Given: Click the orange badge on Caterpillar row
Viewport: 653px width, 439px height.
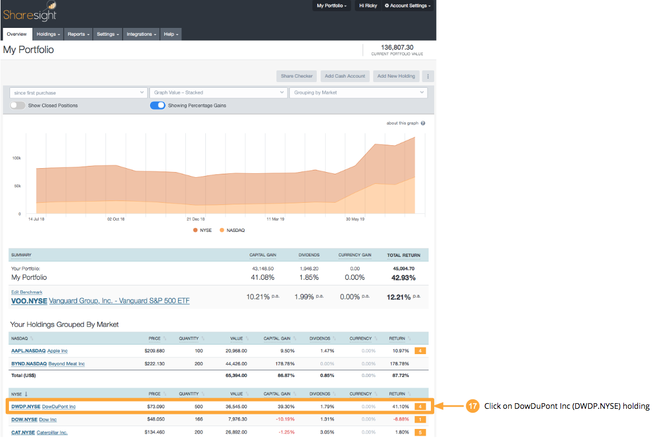Looking at the screenshot, I should click(420, 432).
